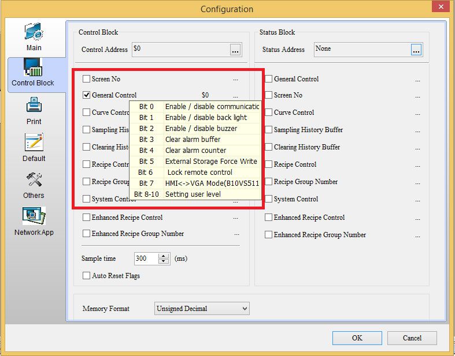Select Bit 2 Enable / disable buzzer
This screenshot has height=356, width=455.
(x=195, y=129)
